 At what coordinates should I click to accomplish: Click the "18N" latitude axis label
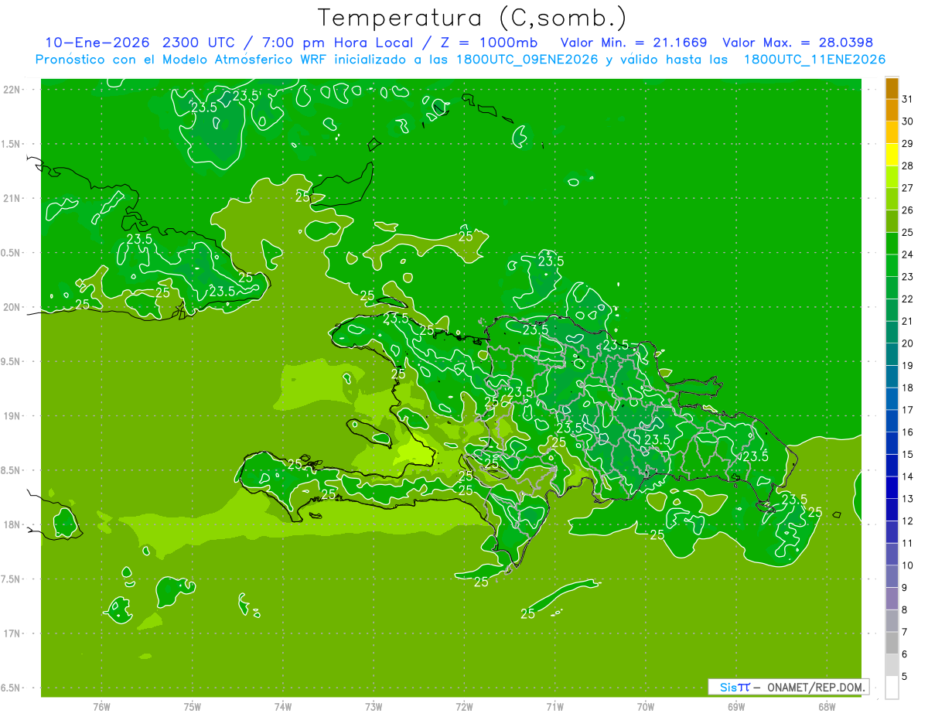coord(12,524)
